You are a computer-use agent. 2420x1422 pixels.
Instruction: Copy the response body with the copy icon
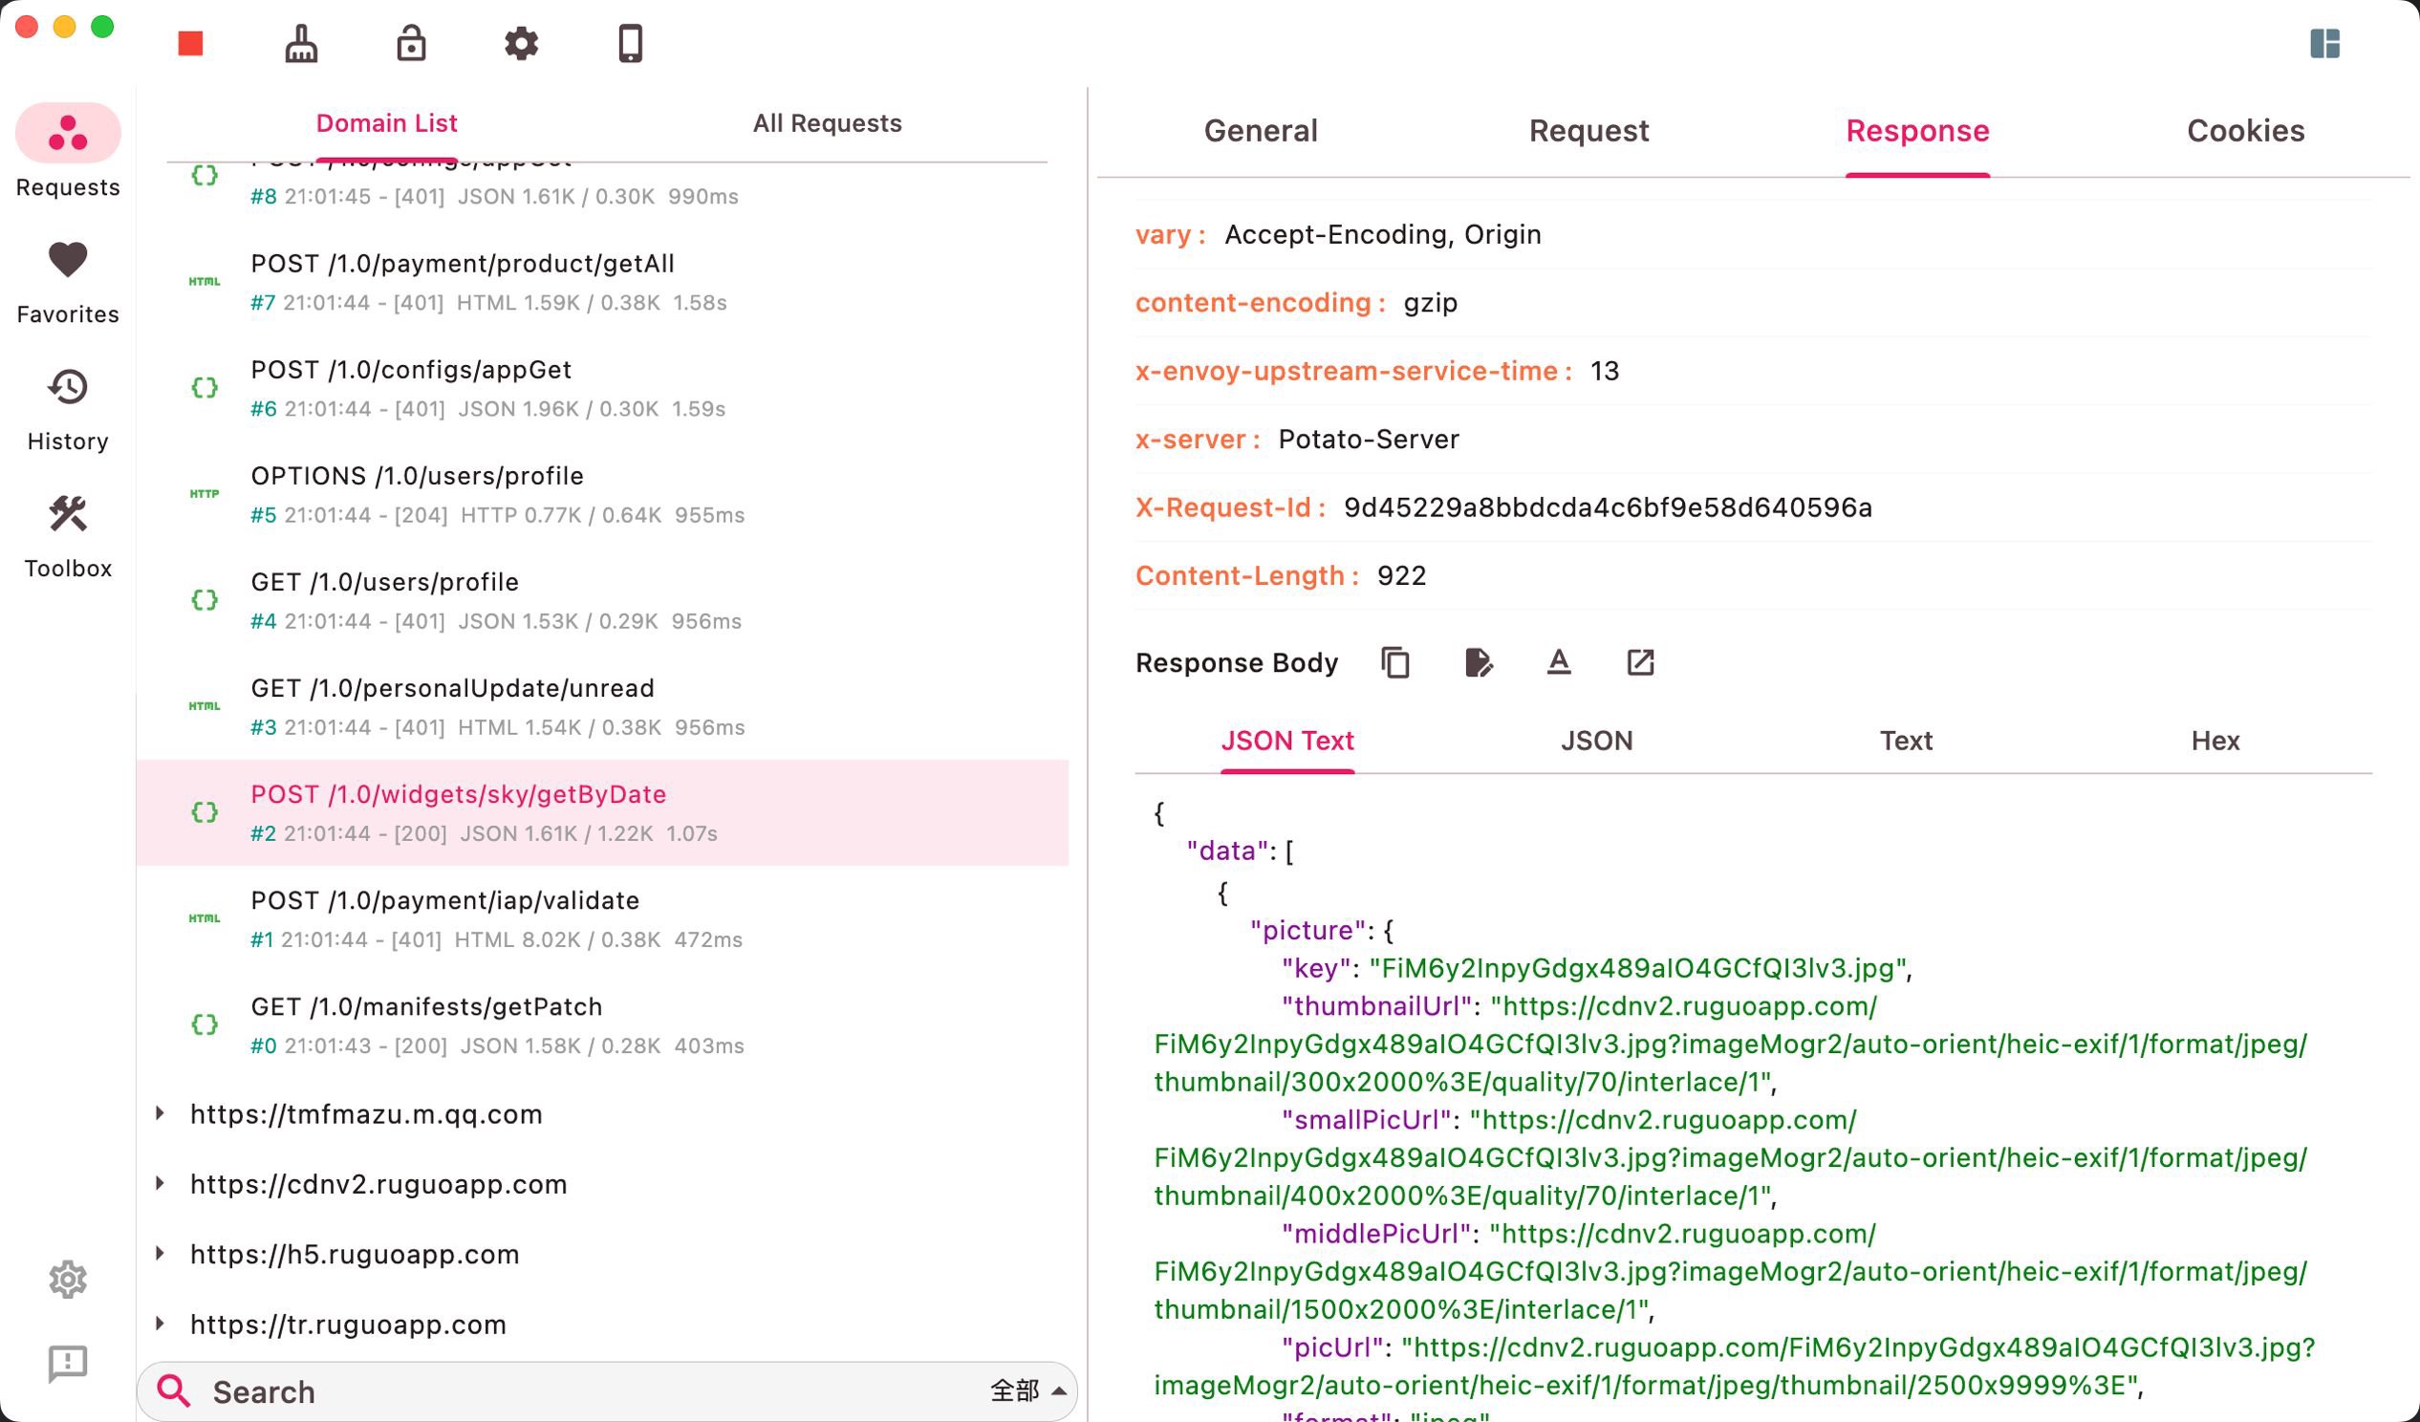pyautogui.click(x=1395, y=662)
